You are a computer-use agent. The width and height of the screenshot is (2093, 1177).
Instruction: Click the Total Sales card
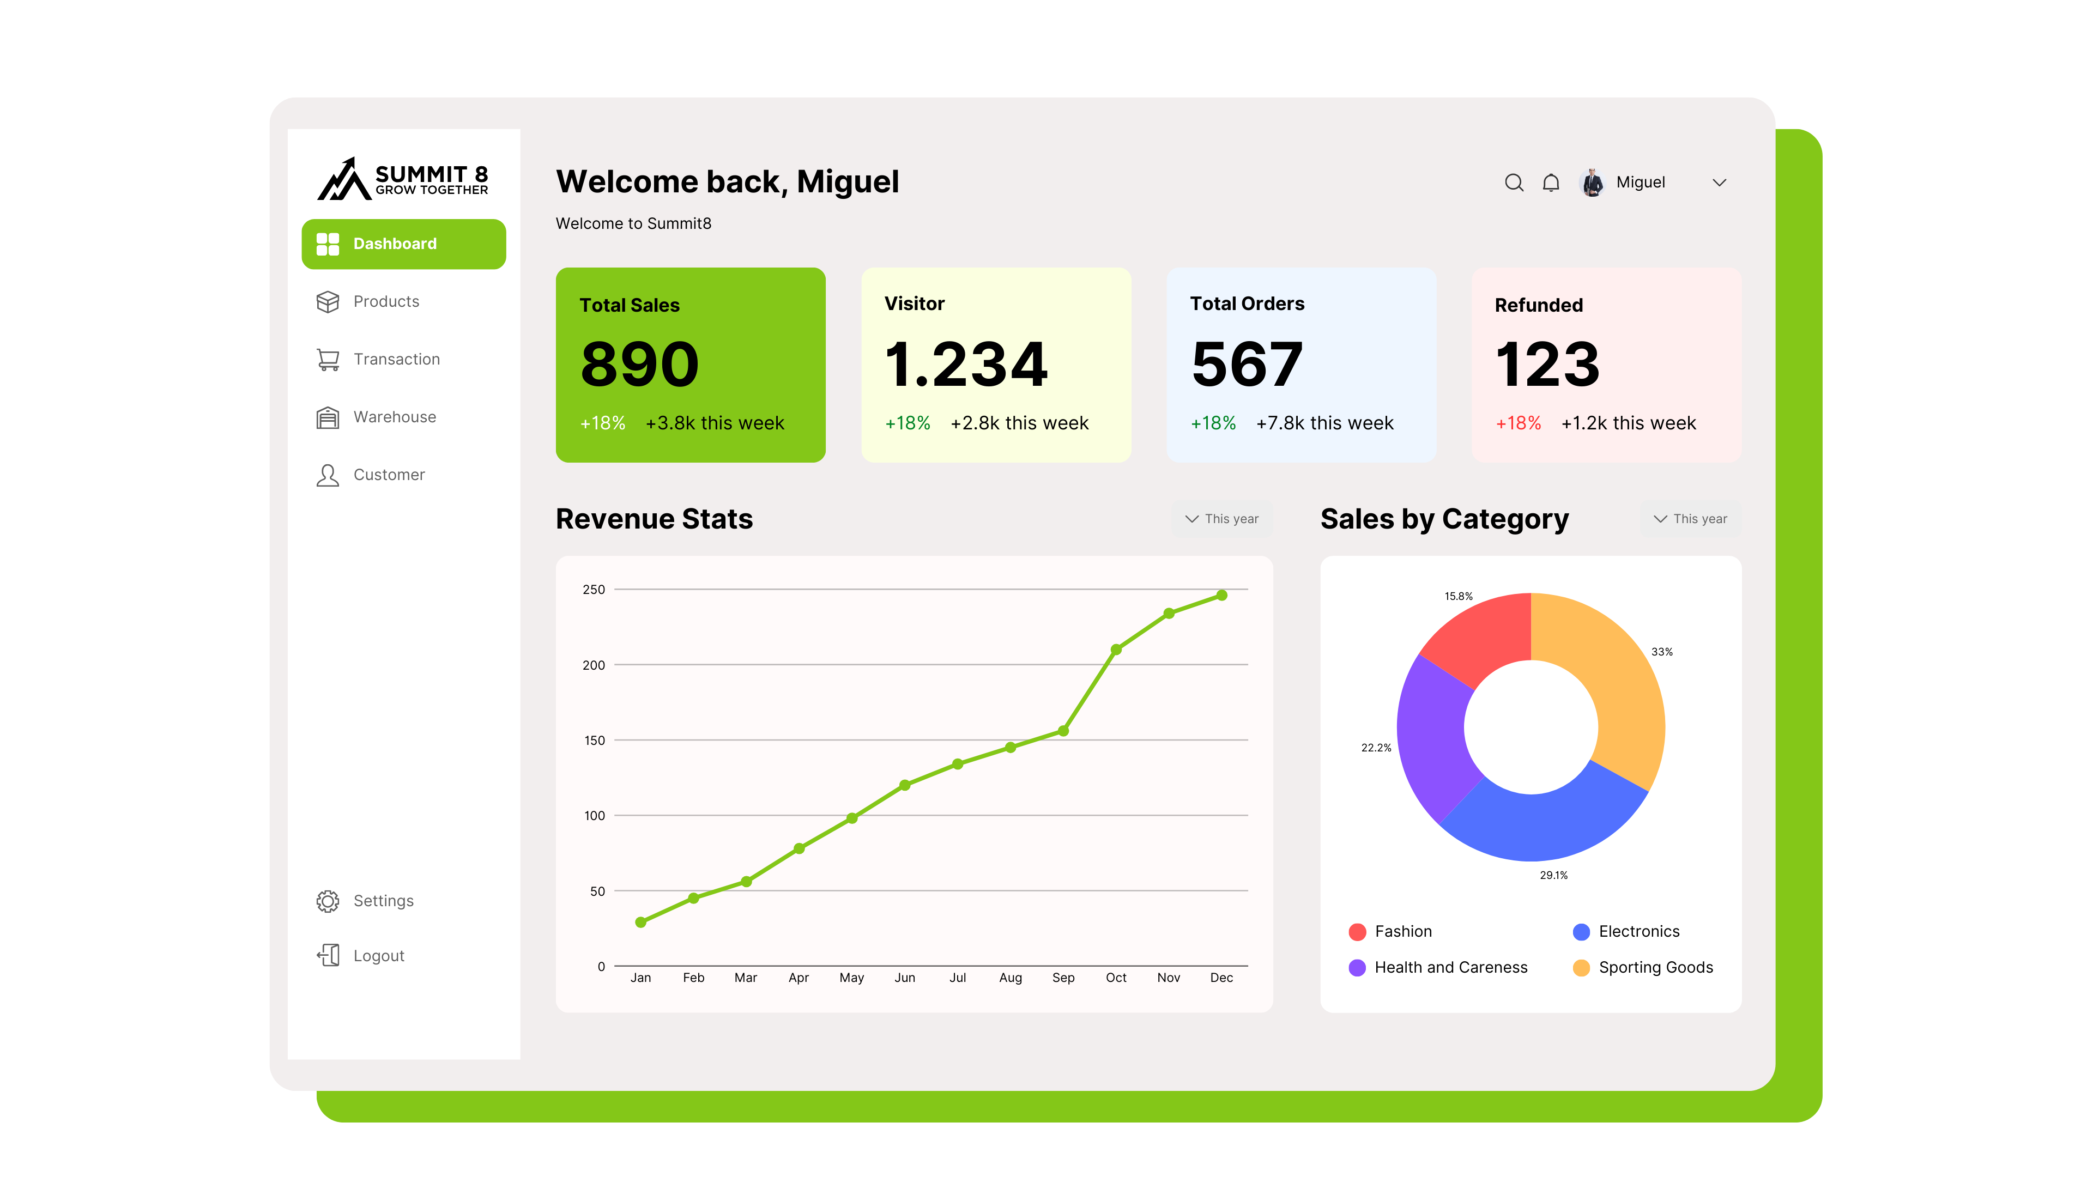click(x=691, y=365)
